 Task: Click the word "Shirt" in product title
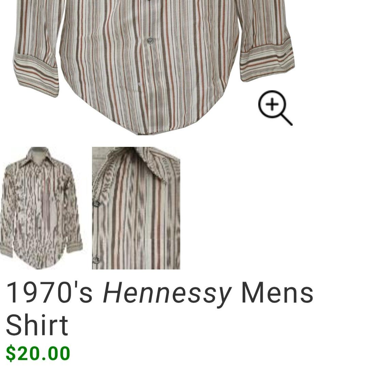37,325
